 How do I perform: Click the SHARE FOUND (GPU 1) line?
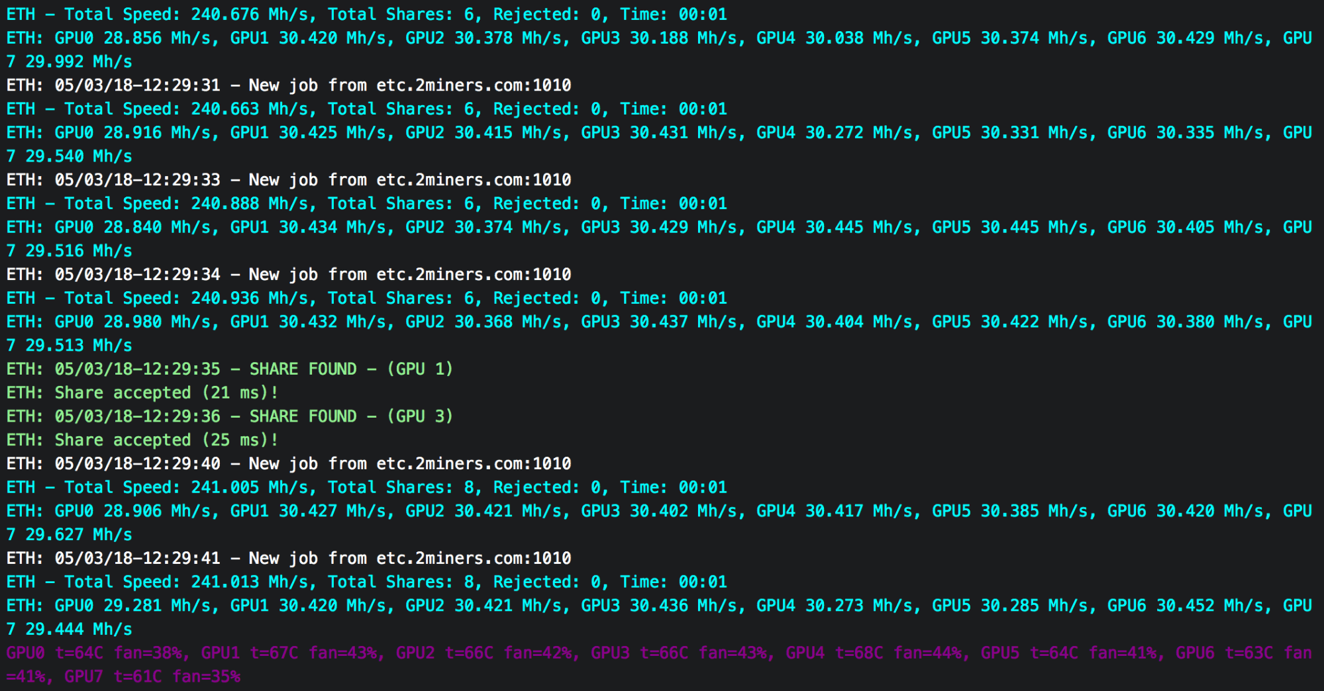230,369
